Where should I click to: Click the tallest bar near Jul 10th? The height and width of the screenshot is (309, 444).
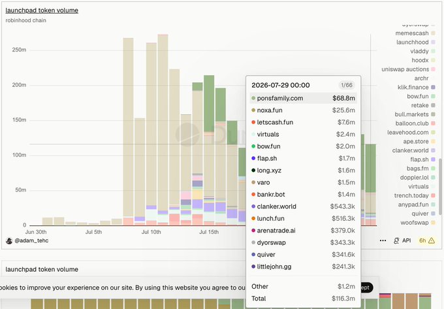163,130
